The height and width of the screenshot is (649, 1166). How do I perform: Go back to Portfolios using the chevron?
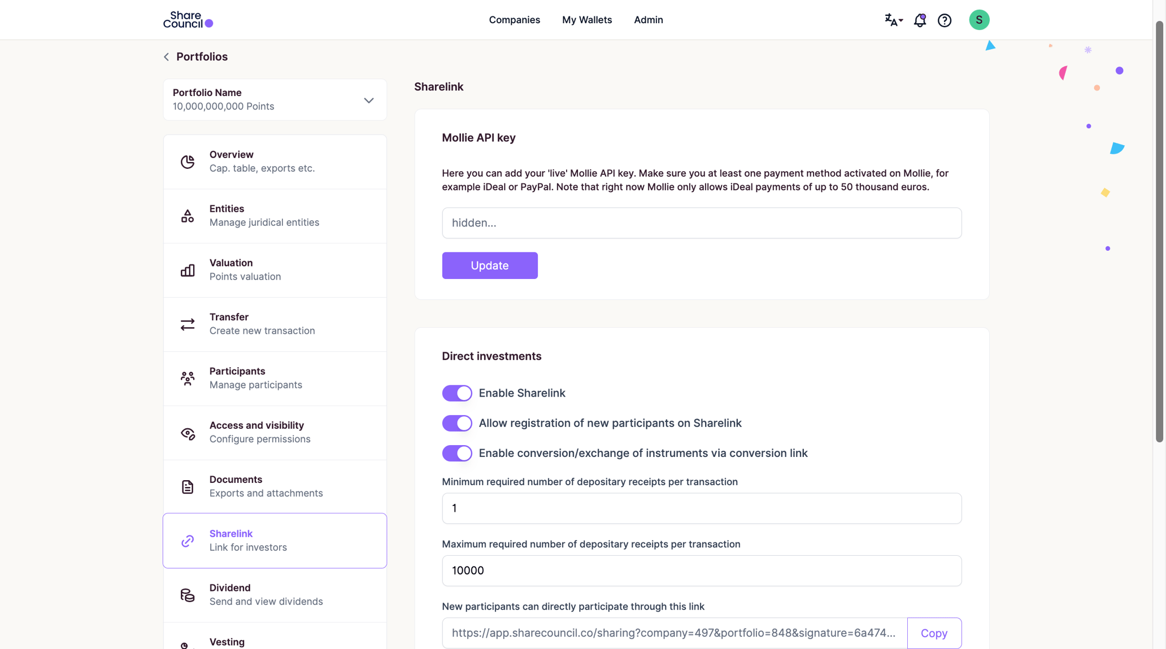point(167,57)
